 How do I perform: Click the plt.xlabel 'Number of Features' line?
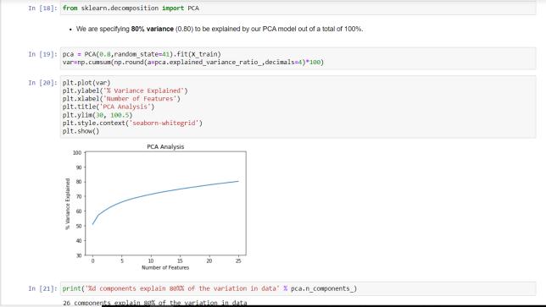121,99
